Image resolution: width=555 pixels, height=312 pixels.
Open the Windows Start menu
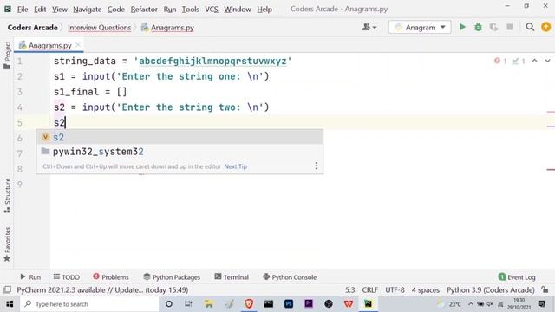click(10, 304)
